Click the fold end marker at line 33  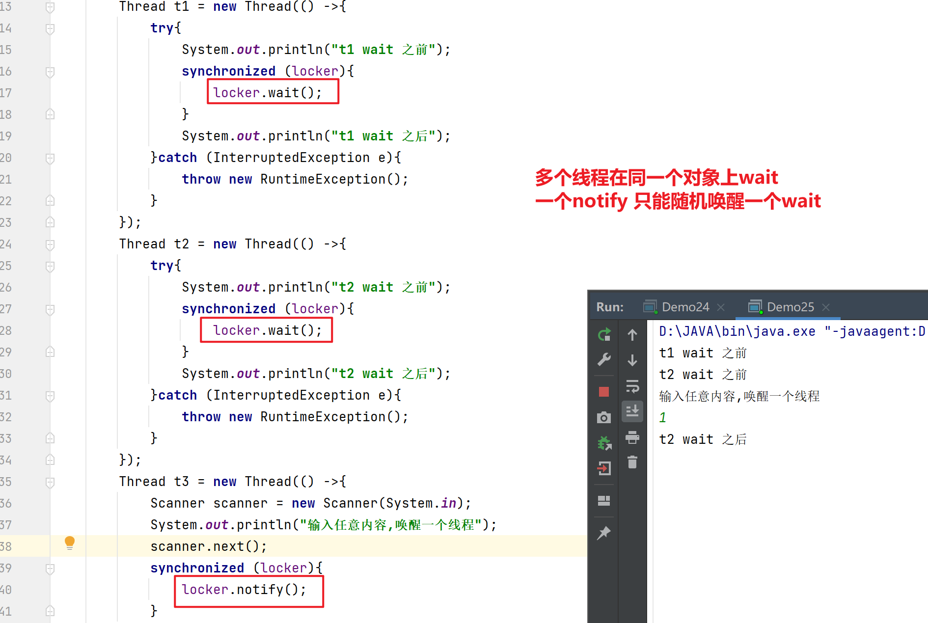pyautogui.click(x=50, y=438)
